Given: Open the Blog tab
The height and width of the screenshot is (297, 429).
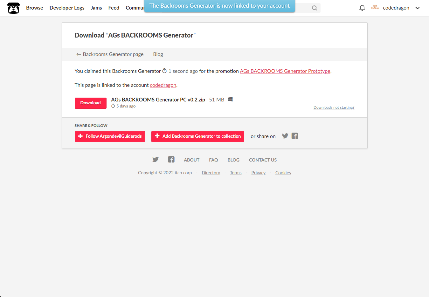Looking at the screenshot, I should point(158,54).
